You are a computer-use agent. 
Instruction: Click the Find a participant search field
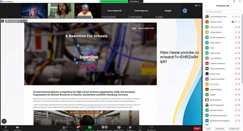tap(223, 12)
